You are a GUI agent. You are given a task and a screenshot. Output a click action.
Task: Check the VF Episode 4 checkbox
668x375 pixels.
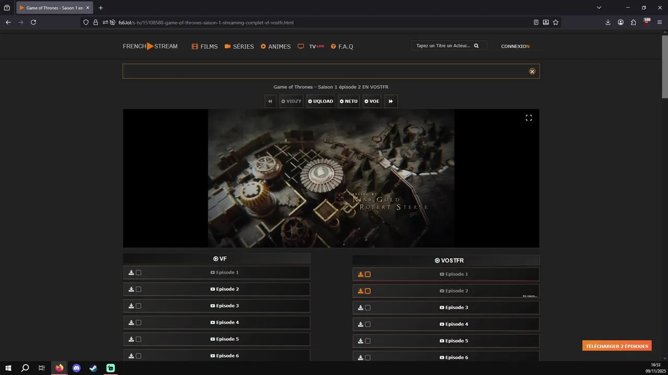[138, 322]
